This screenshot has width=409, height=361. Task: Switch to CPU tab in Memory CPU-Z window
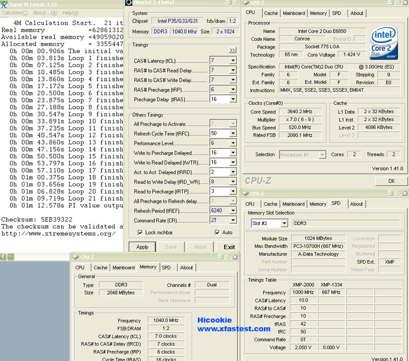80,268
